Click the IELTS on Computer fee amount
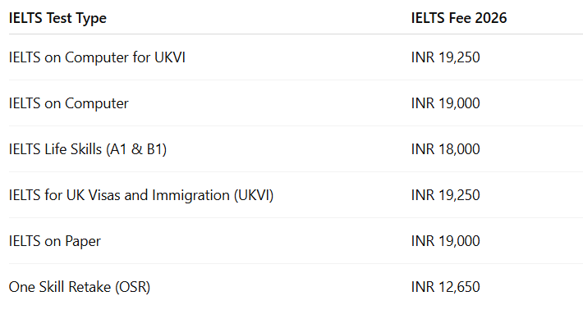Viewport: 583px width, 328px height. click(x=446, y=103)
